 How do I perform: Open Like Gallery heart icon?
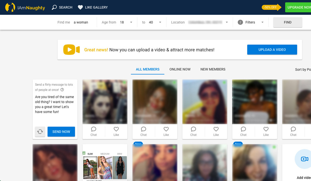(x=80, y=7)
